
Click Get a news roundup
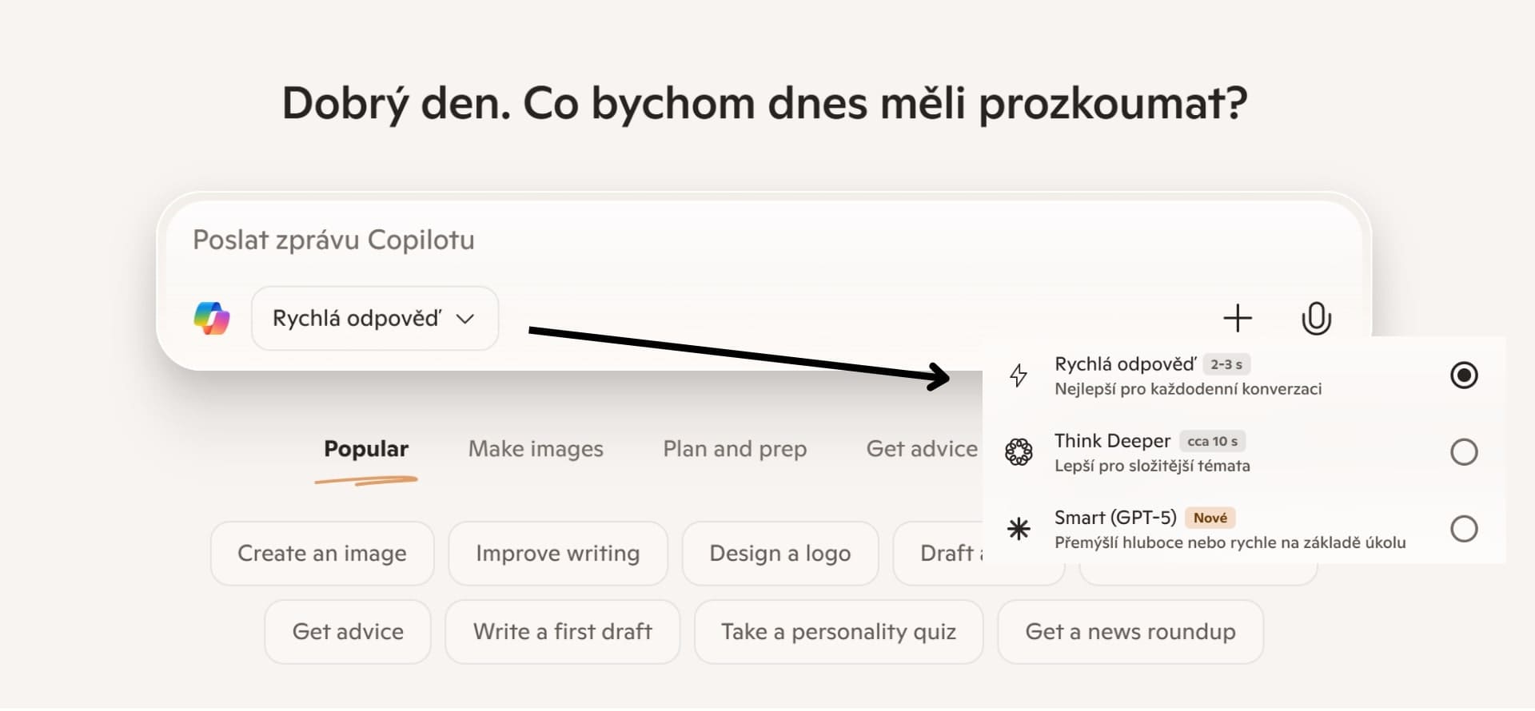tap(1130, 632)
